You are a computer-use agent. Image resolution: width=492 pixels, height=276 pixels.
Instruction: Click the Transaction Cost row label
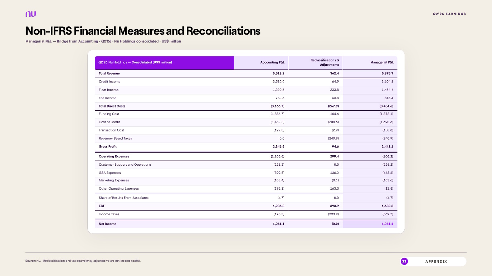[x=111, y=130]
